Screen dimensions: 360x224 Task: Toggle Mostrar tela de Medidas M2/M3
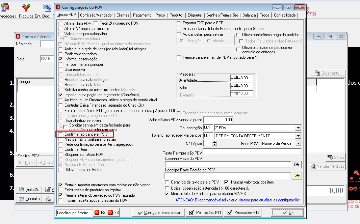point(167,194)
